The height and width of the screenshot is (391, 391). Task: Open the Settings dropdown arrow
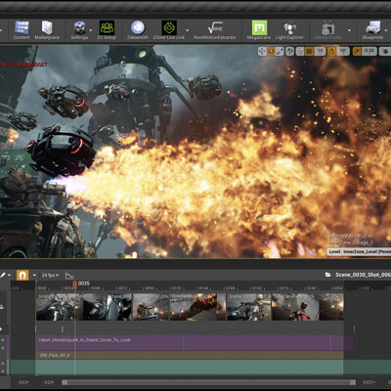(91, 30)
